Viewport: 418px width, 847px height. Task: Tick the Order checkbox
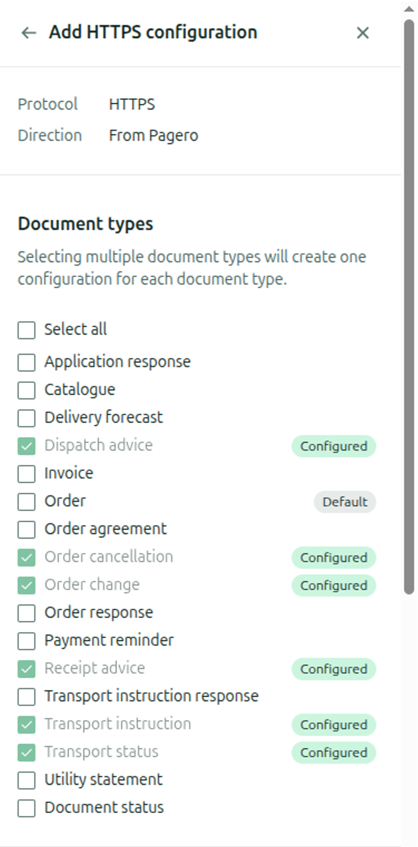coord(26,502)
